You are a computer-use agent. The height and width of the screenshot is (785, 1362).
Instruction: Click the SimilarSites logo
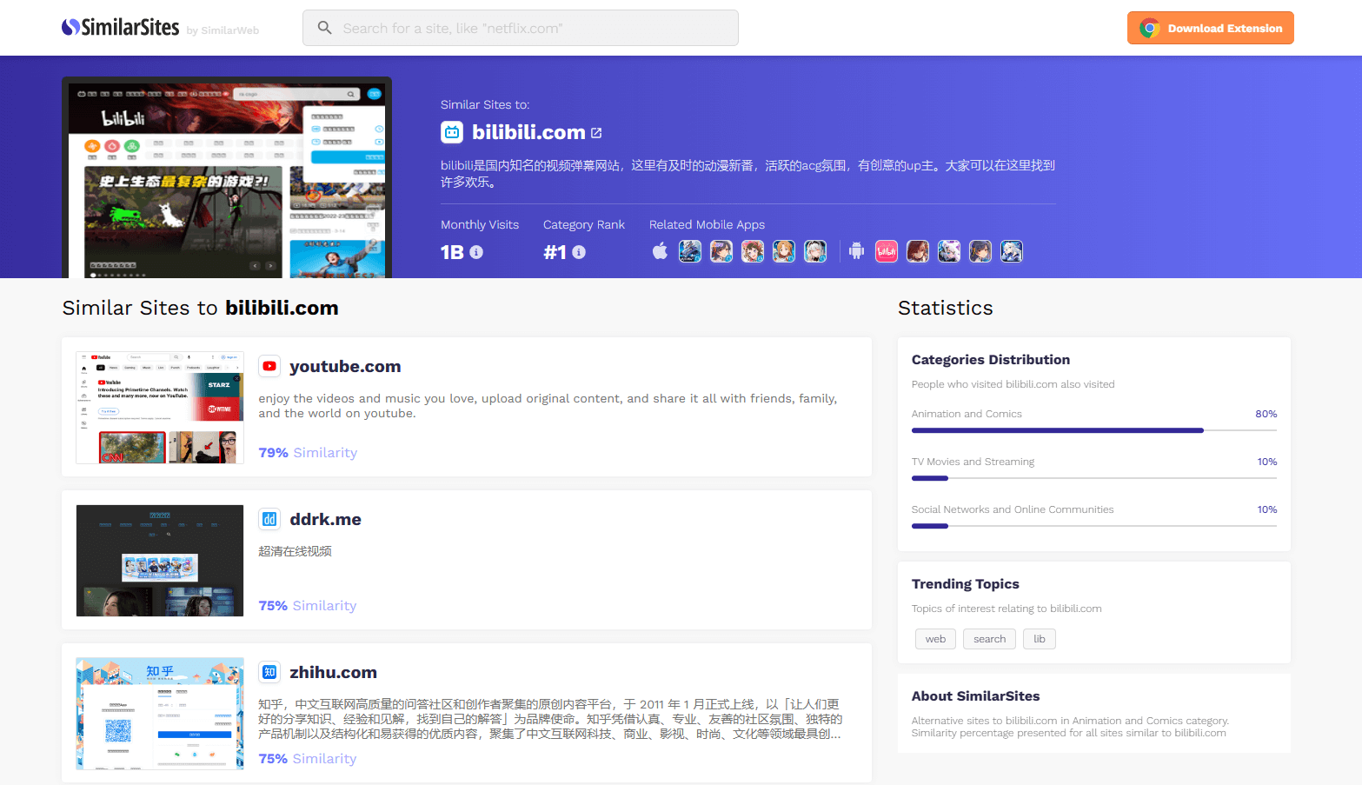[x=121, y=28]
